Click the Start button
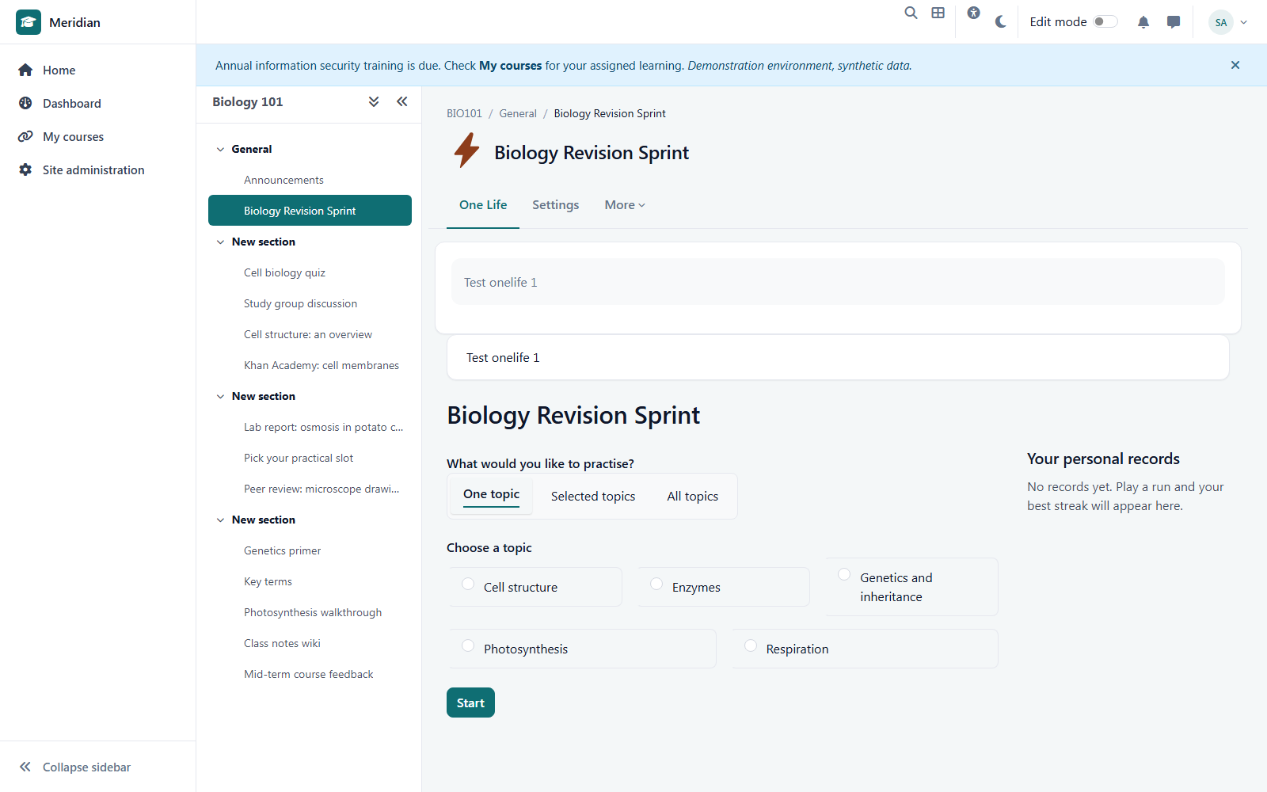This screenshot has height=792, width=1267. coord(470,703)
